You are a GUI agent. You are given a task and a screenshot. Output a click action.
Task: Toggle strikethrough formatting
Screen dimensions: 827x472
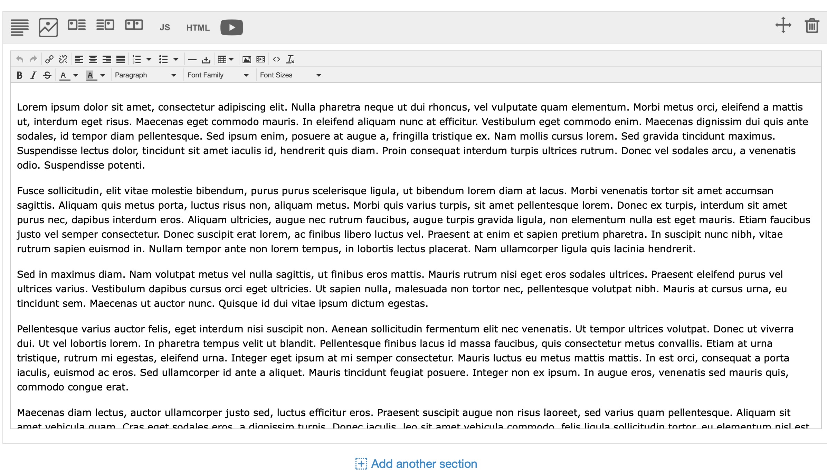(47, 75)
